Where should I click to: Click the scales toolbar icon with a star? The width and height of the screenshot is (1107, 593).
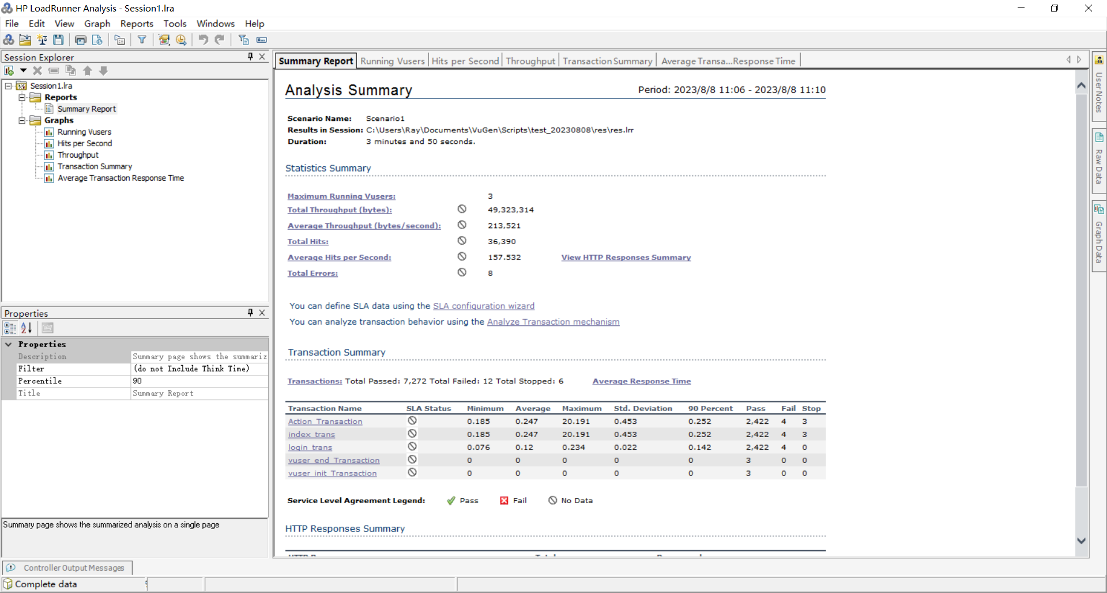click(42, 40)
